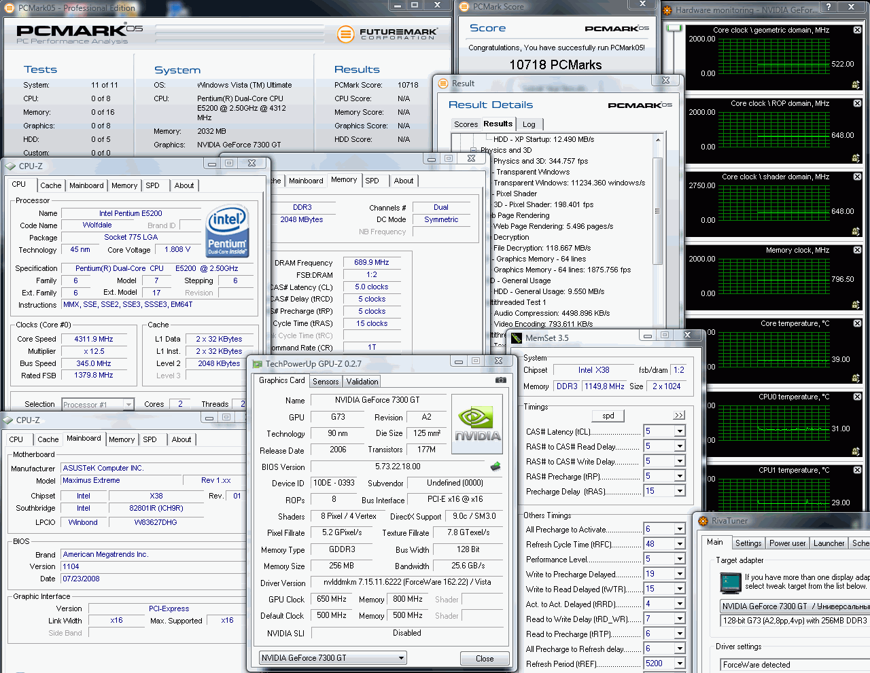The width and height of the screenshot is (870, 673).
Task: Switch to Validation tab in GPU-Z
Action: click(362, 382)
